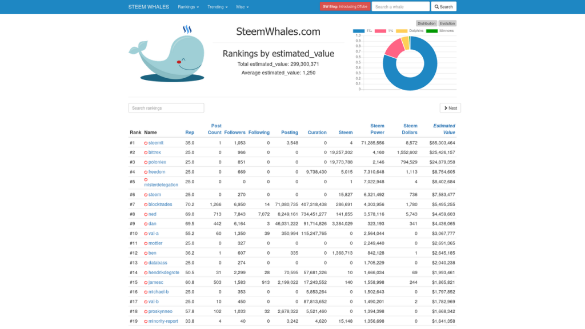Sort the table by Steem Power
Viewport: 585px width, 329px height.
377,129
